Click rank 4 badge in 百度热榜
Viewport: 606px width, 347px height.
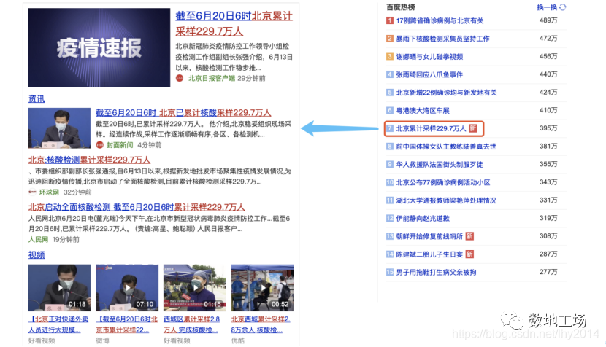(x=390, y=74)
